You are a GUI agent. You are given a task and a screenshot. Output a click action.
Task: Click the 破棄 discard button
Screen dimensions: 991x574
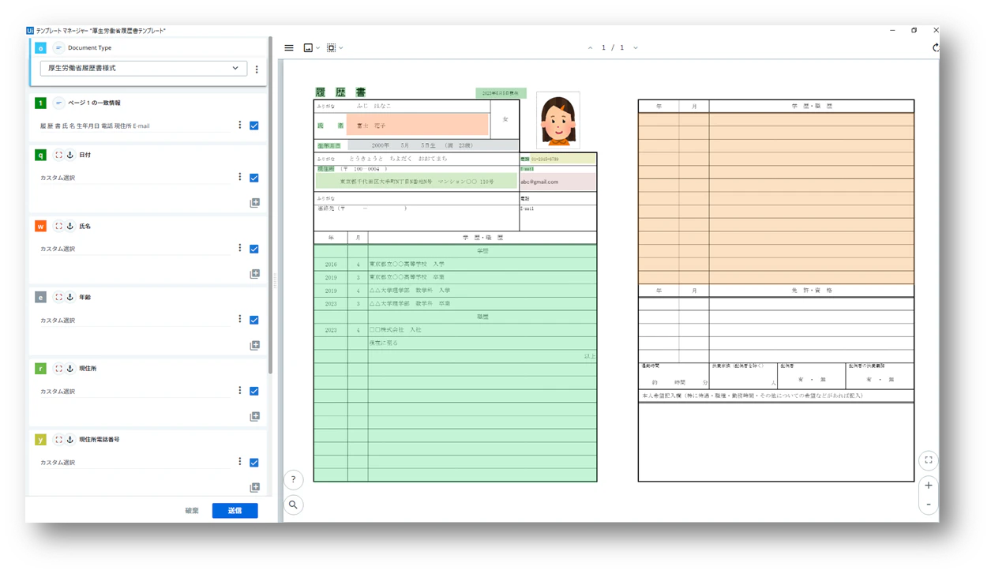point(192,510)
